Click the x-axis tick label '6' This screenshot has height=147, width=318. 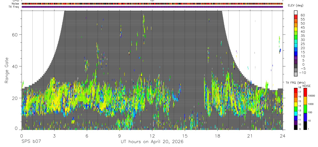[87, 136]
